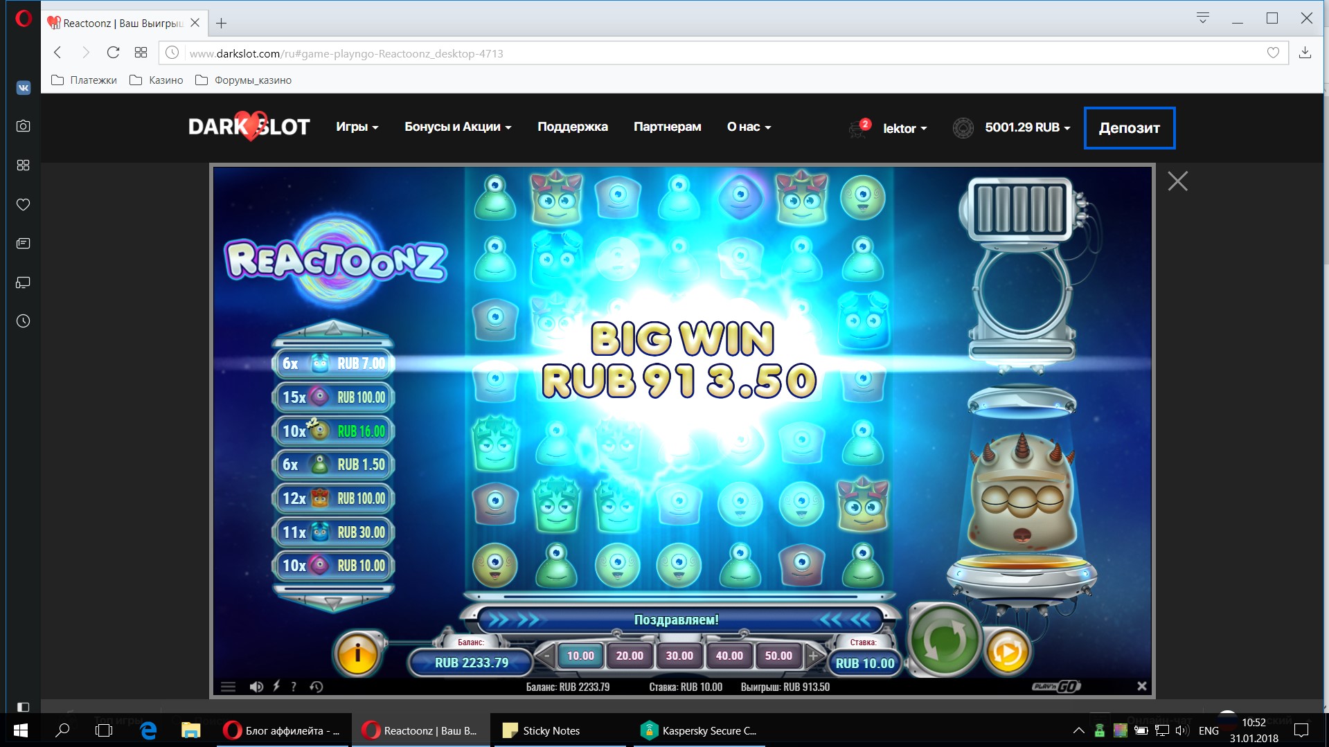Image resolution: width=1329 pixels, height=747 pixels.
Task: Select the 10.00 bet amount
Action: tap(580, 656)
